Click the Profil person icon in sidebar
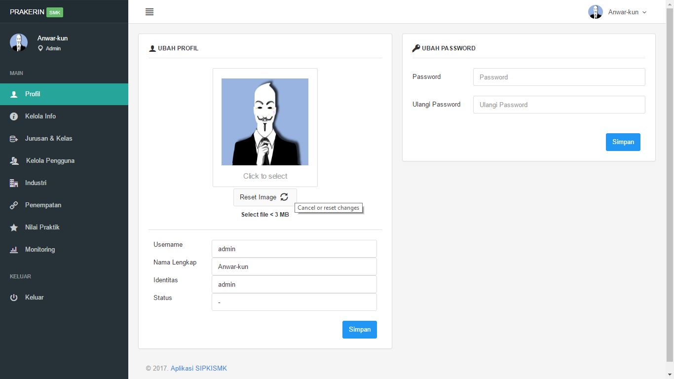The image size is (674, 379). pyautogui.click(x=14, y=94)
